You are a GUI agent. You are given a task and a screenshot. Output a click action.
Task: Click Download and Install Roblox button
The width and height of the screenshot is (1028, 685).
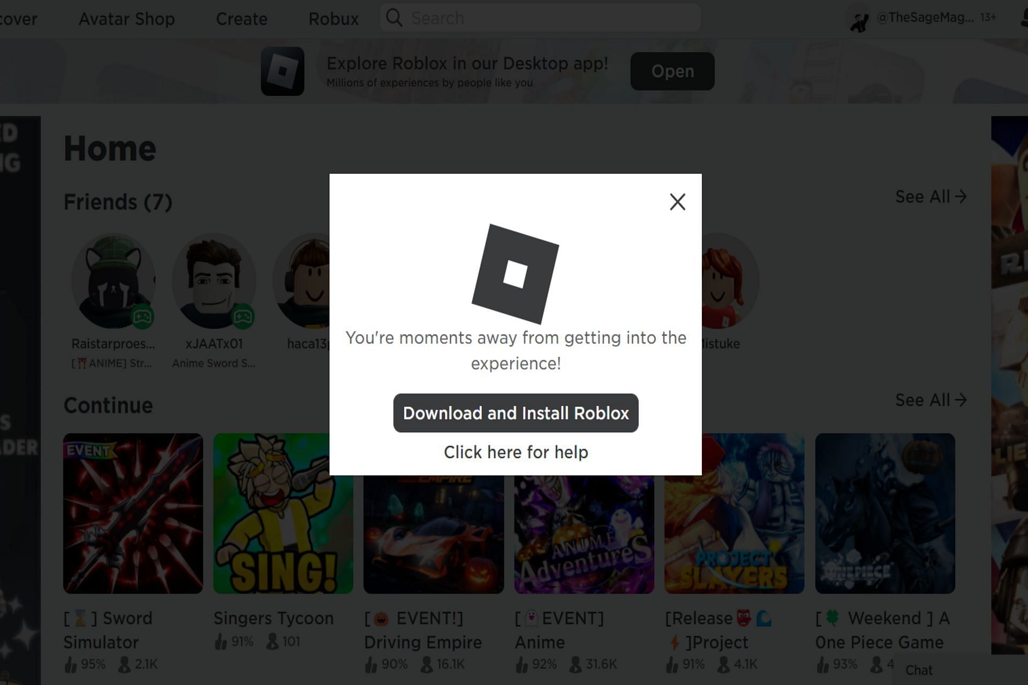pos(516,413)
